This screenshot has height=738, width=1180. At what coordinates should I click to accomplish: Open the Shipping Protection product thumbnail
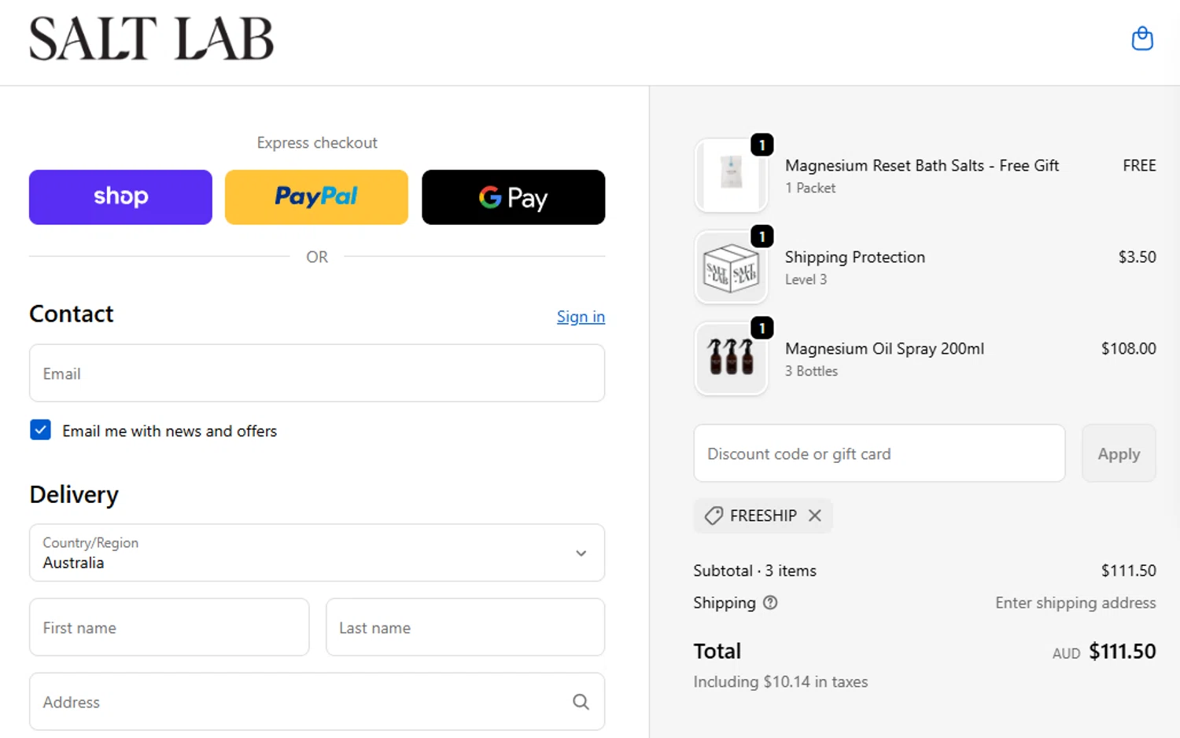point(731,266)
